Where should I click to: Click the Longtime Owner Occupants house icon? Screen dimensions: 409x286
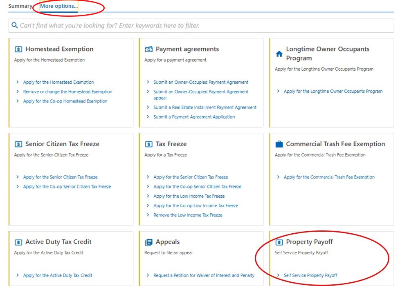[279, 54]
